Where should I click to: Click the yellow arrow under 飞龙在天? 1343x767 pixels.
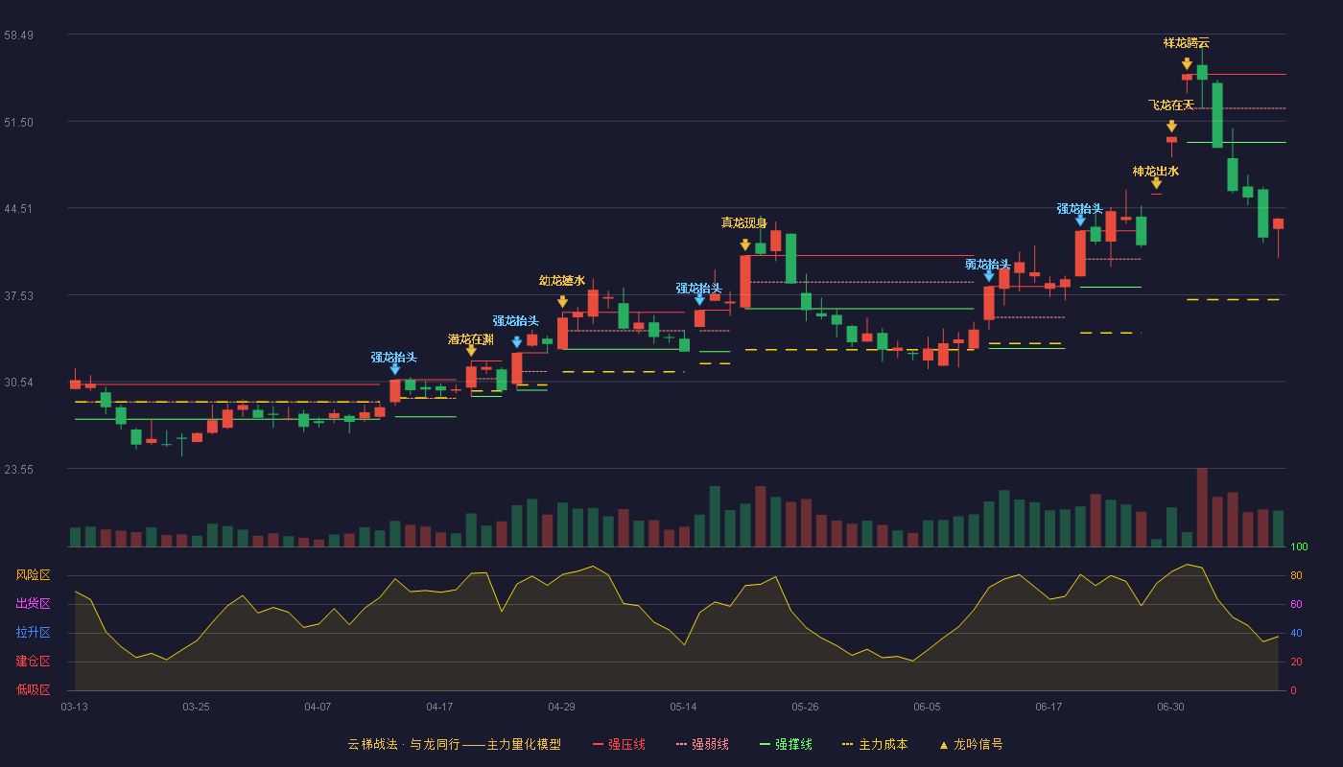pos(1171,127)
